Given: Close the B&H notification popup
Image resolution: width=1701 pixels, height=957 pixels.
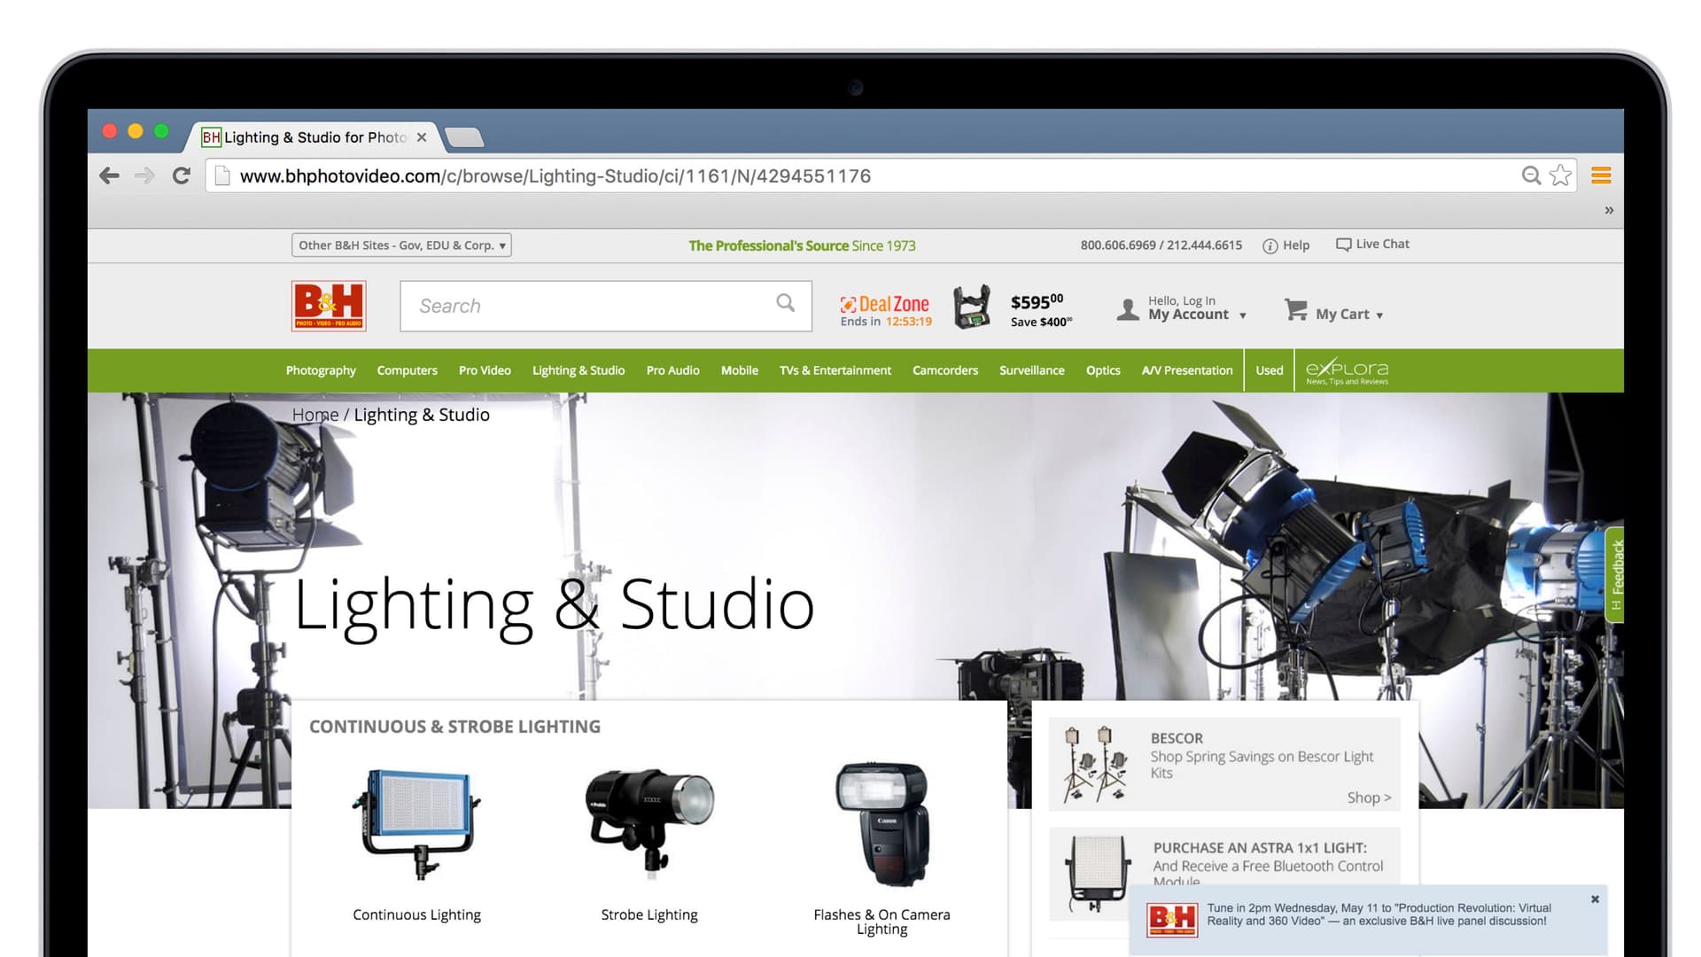Looking at the screenshot, I should pyautogui.click(x=1595, y=899).
